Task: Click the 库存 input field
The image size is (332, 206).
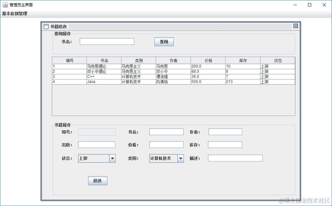Action: [x=225, y=145]
